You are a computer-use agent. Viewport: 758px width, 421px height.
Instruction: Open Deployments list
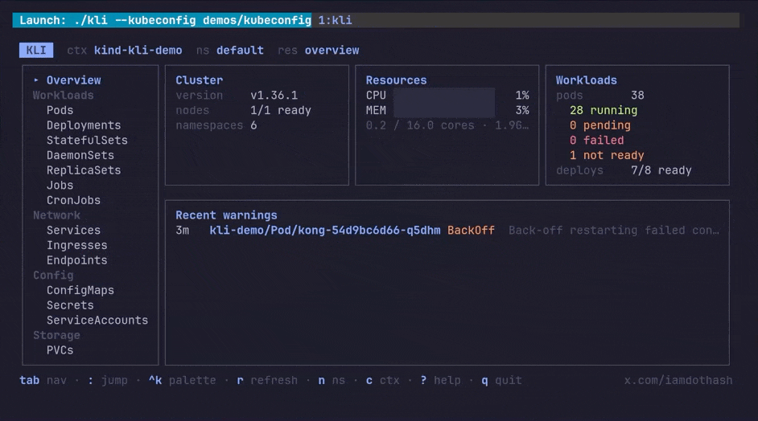pyautogui.click(x=84, y=125)
